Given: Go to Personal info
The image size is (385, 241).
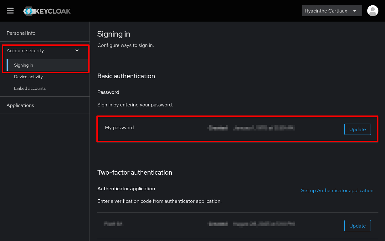Looking at the screenshot, I should [x=21, y=33].
